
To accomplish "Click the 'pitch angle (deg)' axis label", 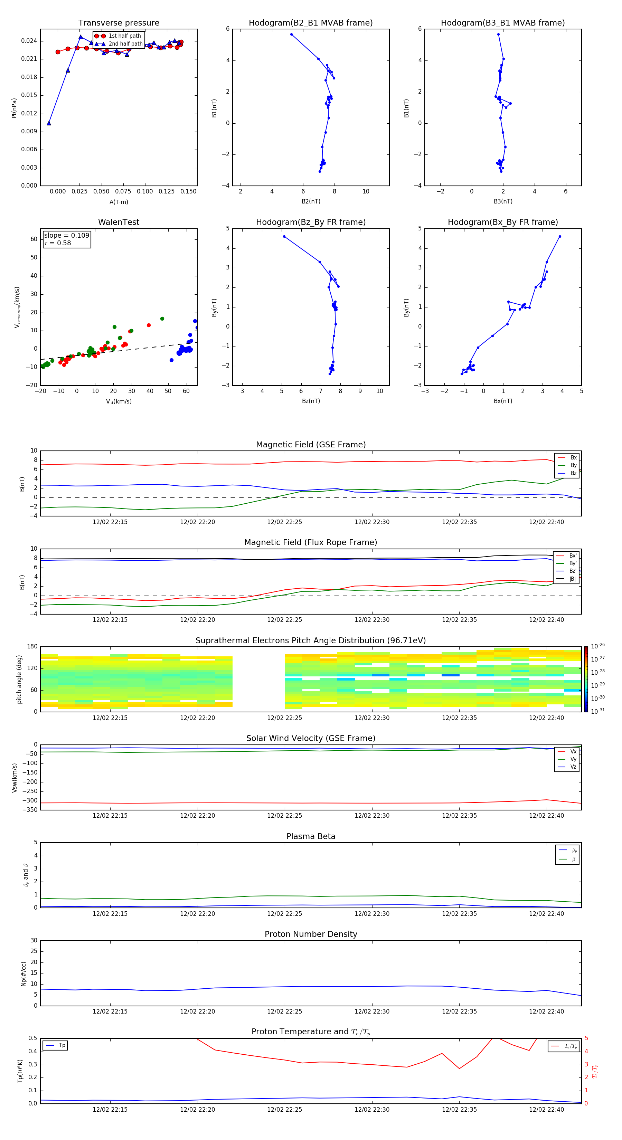I will (x=19, y=679).
